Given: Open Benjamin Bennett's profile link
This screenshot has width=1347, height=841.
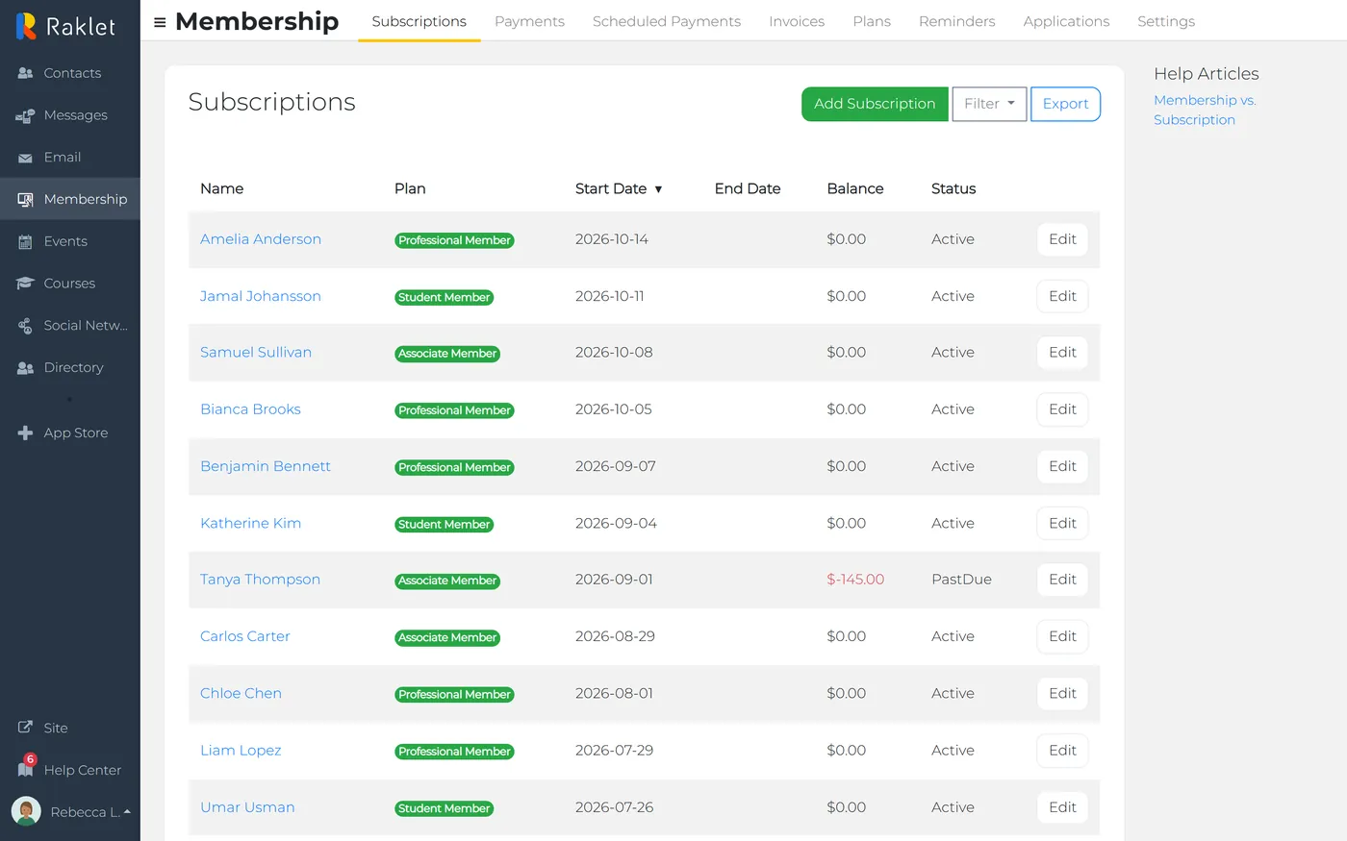Looking at the screenshot, I should coord(266,466).
